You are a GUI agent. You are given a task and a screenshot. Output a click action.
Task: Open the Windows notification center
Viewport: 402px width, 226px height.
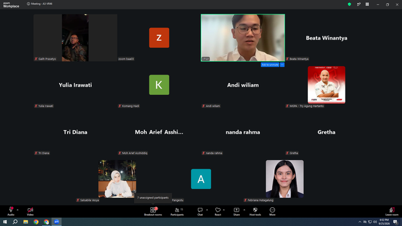(x=395, y=222)
